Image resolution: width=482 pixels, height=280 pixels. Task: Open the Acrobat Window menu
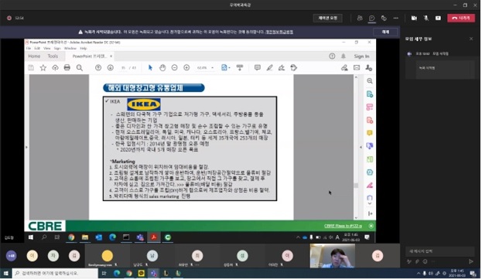(70, 48)
